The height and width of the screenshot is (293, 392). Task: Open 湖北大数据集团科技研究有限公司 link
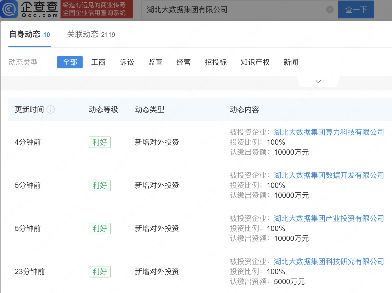[329, 261]
